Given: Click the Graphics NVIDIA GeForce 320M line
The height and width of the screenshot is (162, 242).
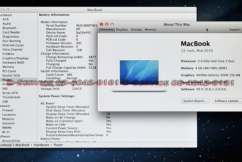Looking at the screenshot, I should point(211,75).
